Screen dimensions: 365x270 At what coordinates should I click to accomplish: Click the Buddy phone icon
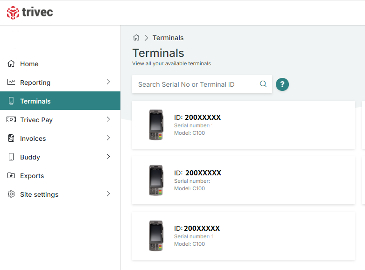[11, 157]
